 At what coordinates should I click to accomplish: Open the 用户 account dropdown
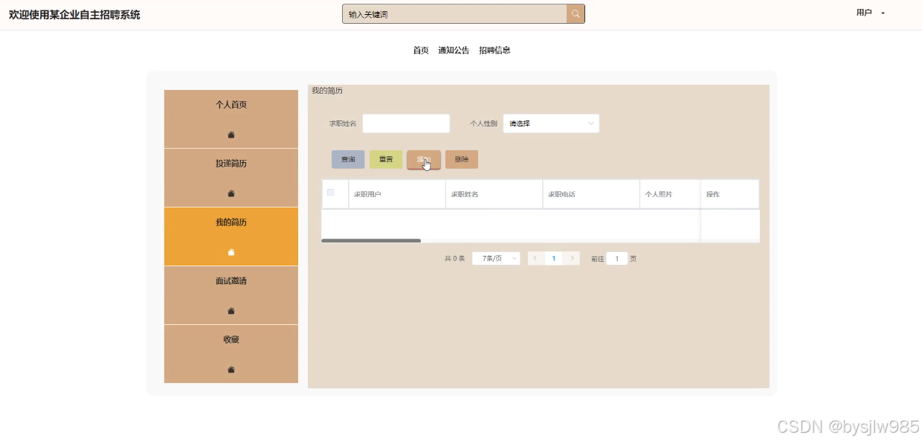coord(871,13)
